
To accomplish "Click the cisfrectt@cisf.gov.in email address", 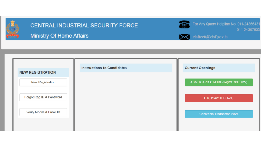I will pyautogui.click(x=210, y=37).
